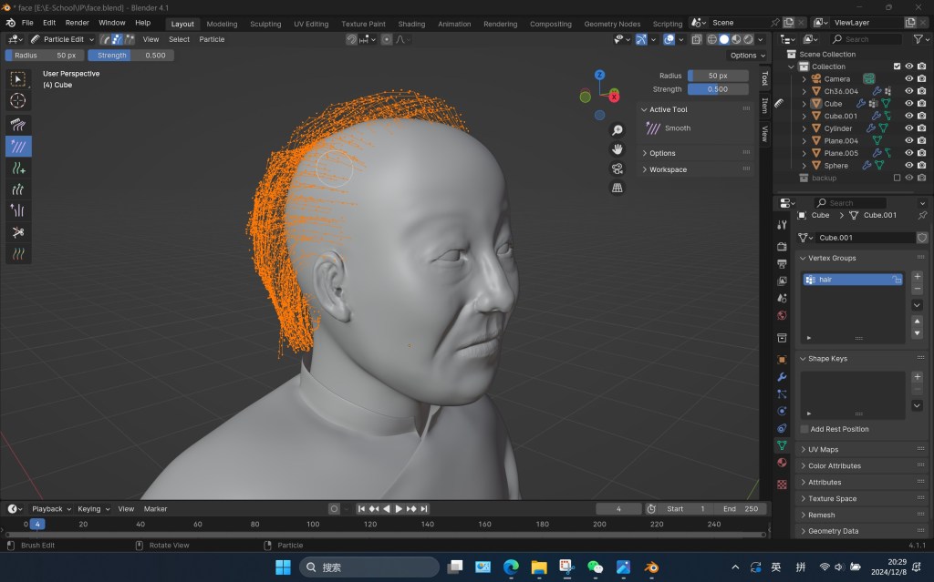Click the Strength slider in tool header

130,56
